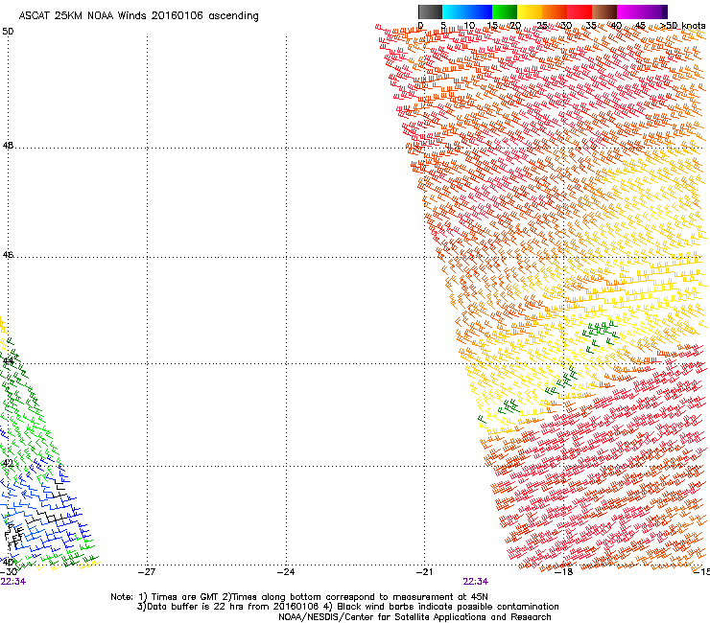This screenshot has height=623, width=710.
Task: Click the latitude label 48
Action: pyautogui.click(x=8, y=146)
